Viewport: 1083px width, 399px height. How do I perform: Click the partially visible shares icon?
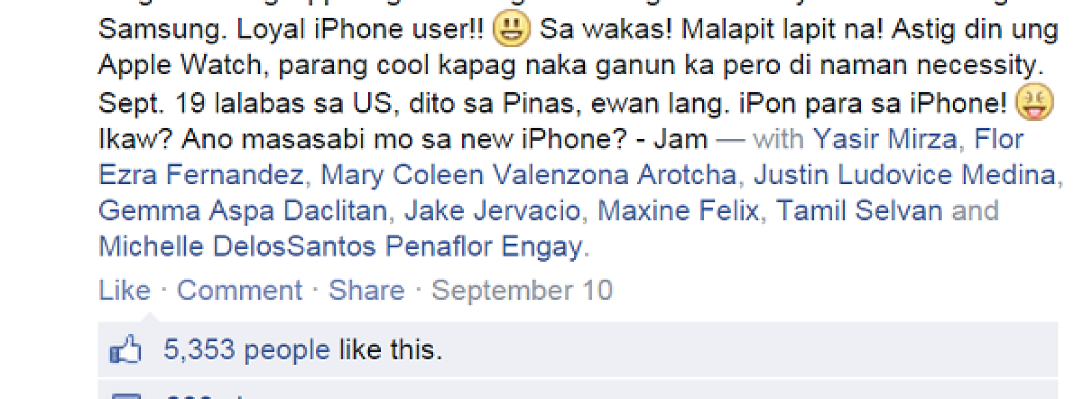click(x=126, y=396)
